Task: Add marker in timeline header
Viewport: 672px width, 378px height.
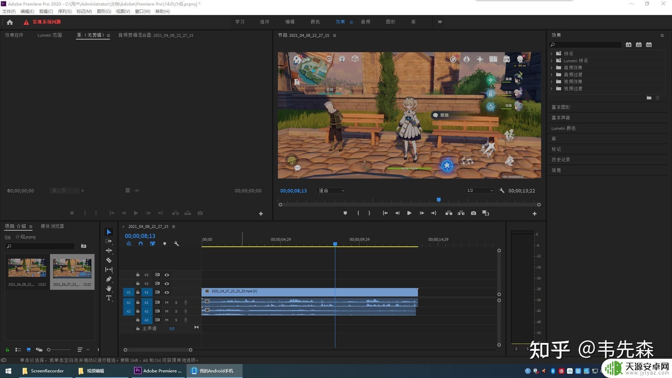Action: pyautogui.click(x=164, y=244)
